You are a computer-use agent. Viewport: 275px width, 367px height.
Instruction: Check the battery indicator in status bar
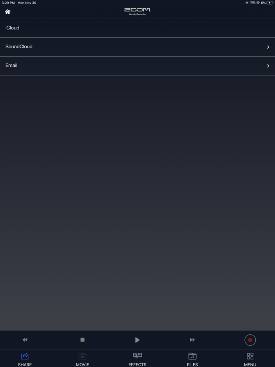tap(269, 3)
